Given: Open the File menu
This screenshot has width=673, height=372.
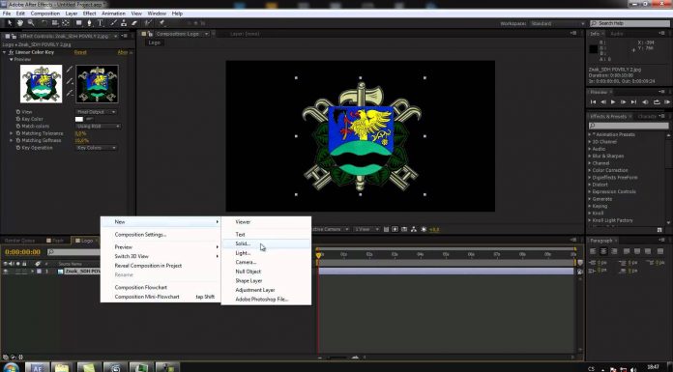Looking at the screenshot, I should [7, 14].
